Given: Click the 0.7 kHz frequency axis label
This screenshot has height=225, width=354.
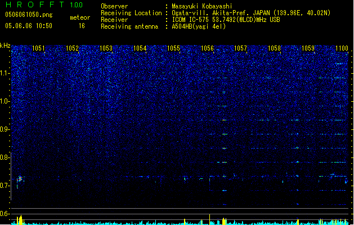Looking at the screenshot, I should tap(5, 186).
